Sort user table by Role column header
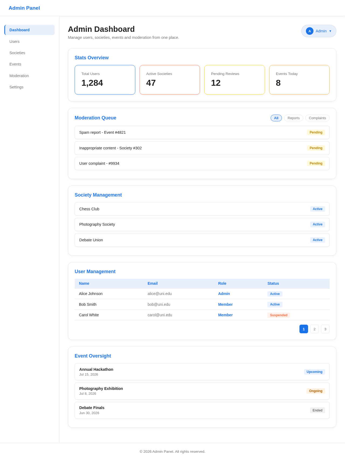This screenshot has height=460, width=345. (222, 283)
